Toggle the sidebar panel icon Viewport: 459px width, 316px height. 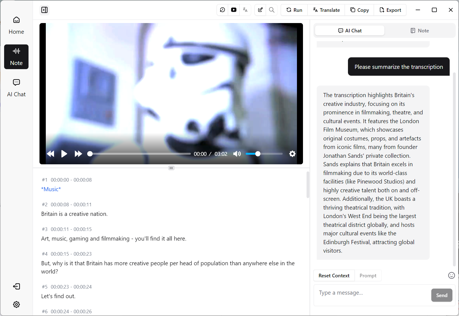coord(44,10)
